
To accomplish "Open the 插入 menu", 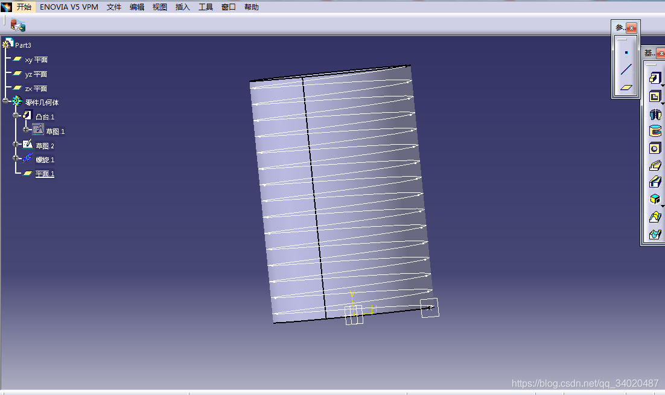I will (x=182, y=7).
